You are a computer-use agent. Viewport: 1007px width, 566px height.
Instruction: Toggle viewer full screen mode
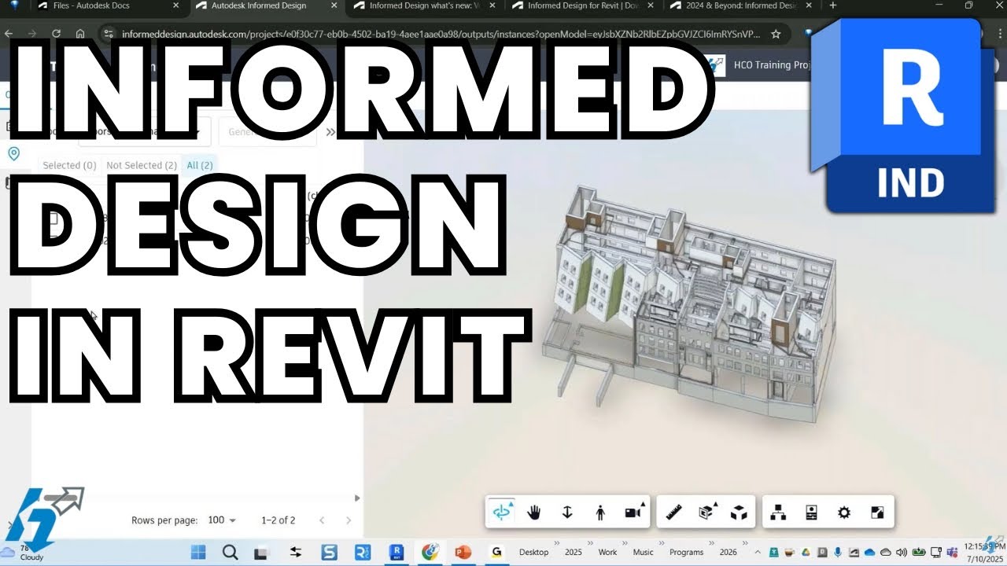tap(877, 513)
